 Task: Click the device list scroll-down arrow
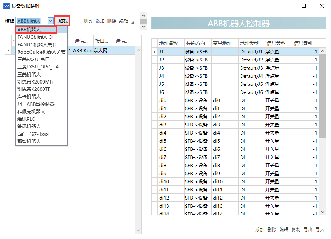[x=138, y=230]
